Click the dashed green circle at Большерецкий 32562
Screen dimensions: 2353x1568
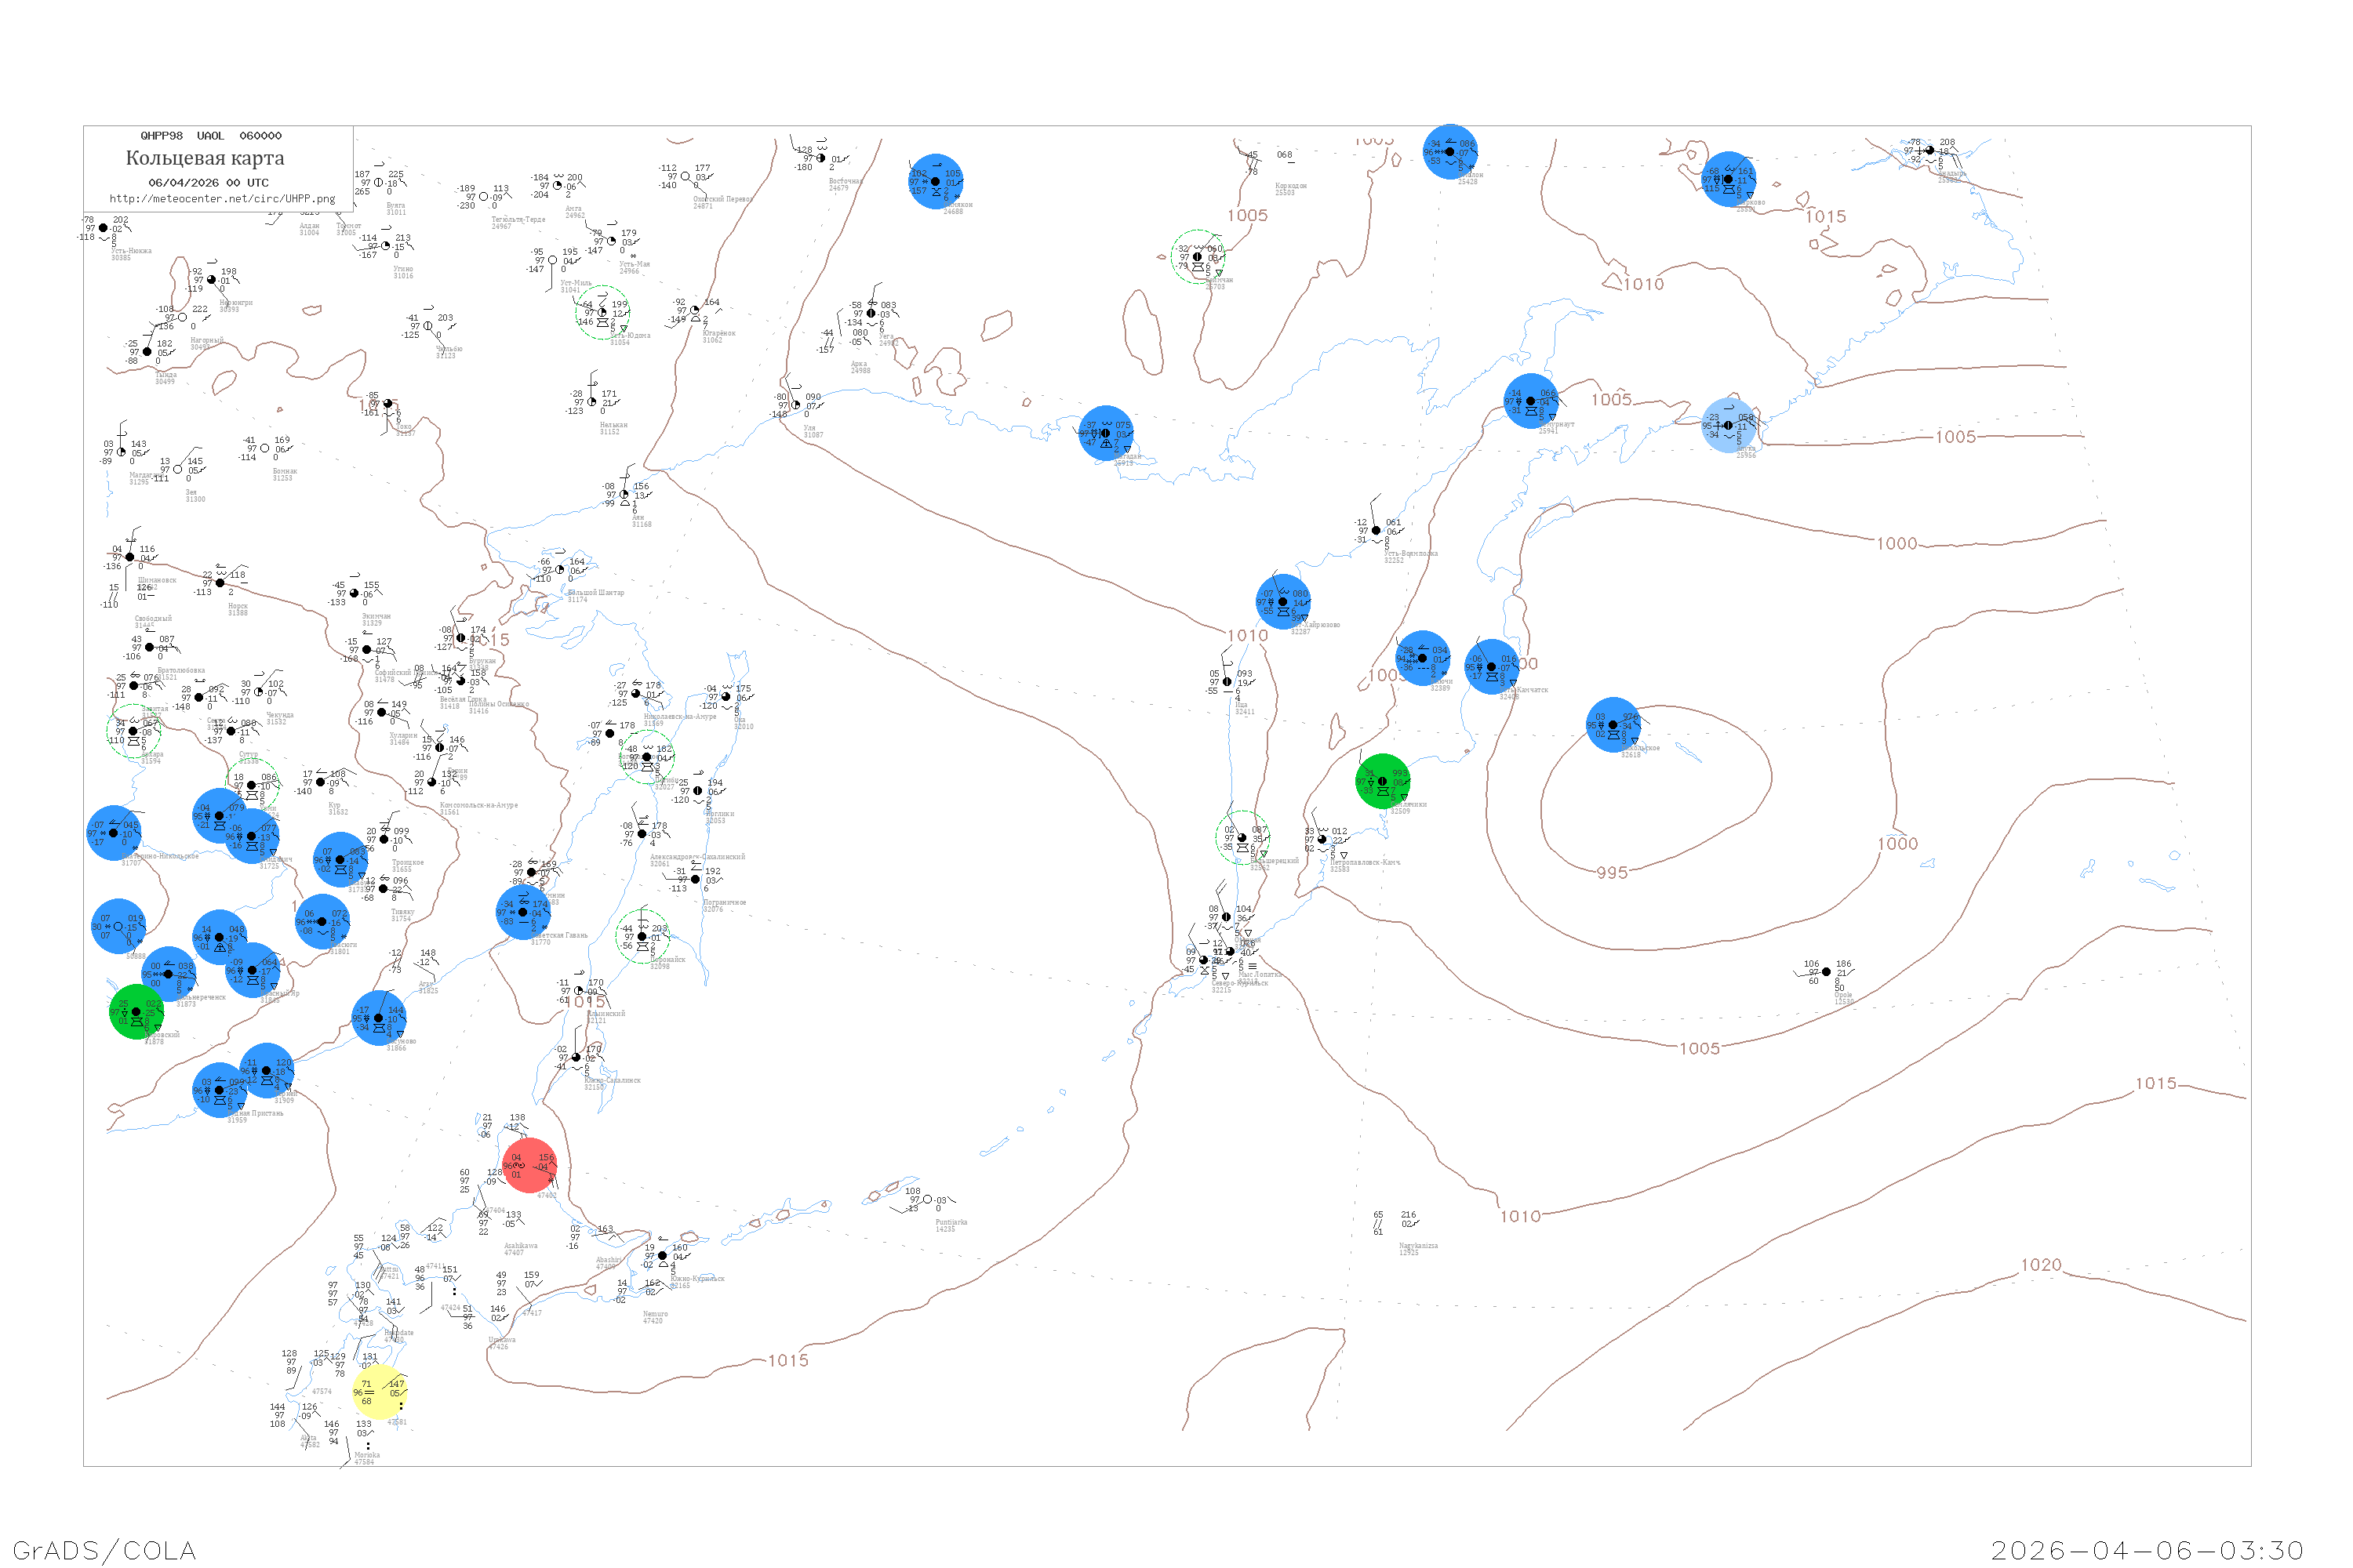[x=1242, y=838]
